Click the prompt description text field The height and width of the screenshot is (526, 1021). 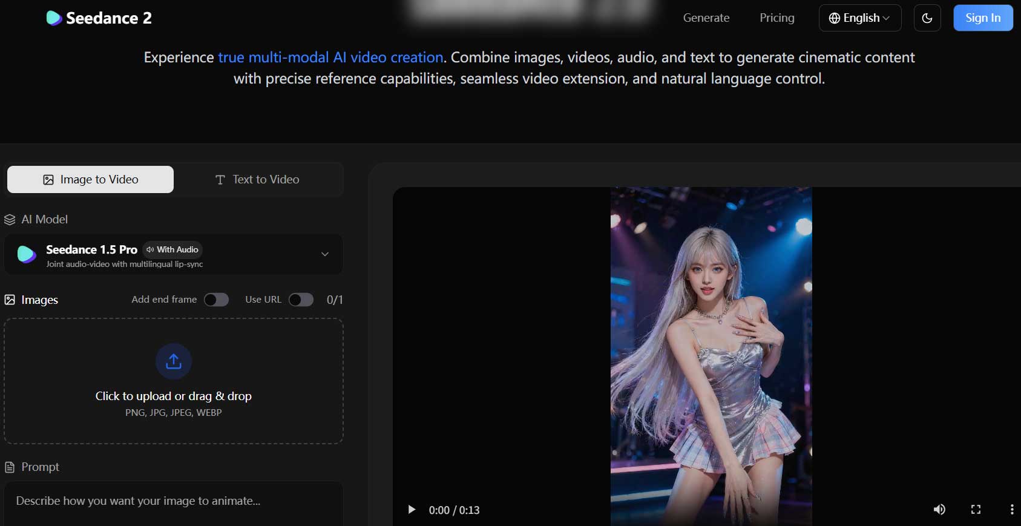pyautogui.click(x=173, y=501)
